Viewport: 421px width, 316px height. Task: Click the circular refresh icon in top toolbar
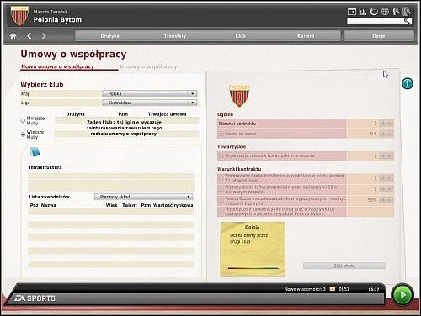(x=374, y=12)
